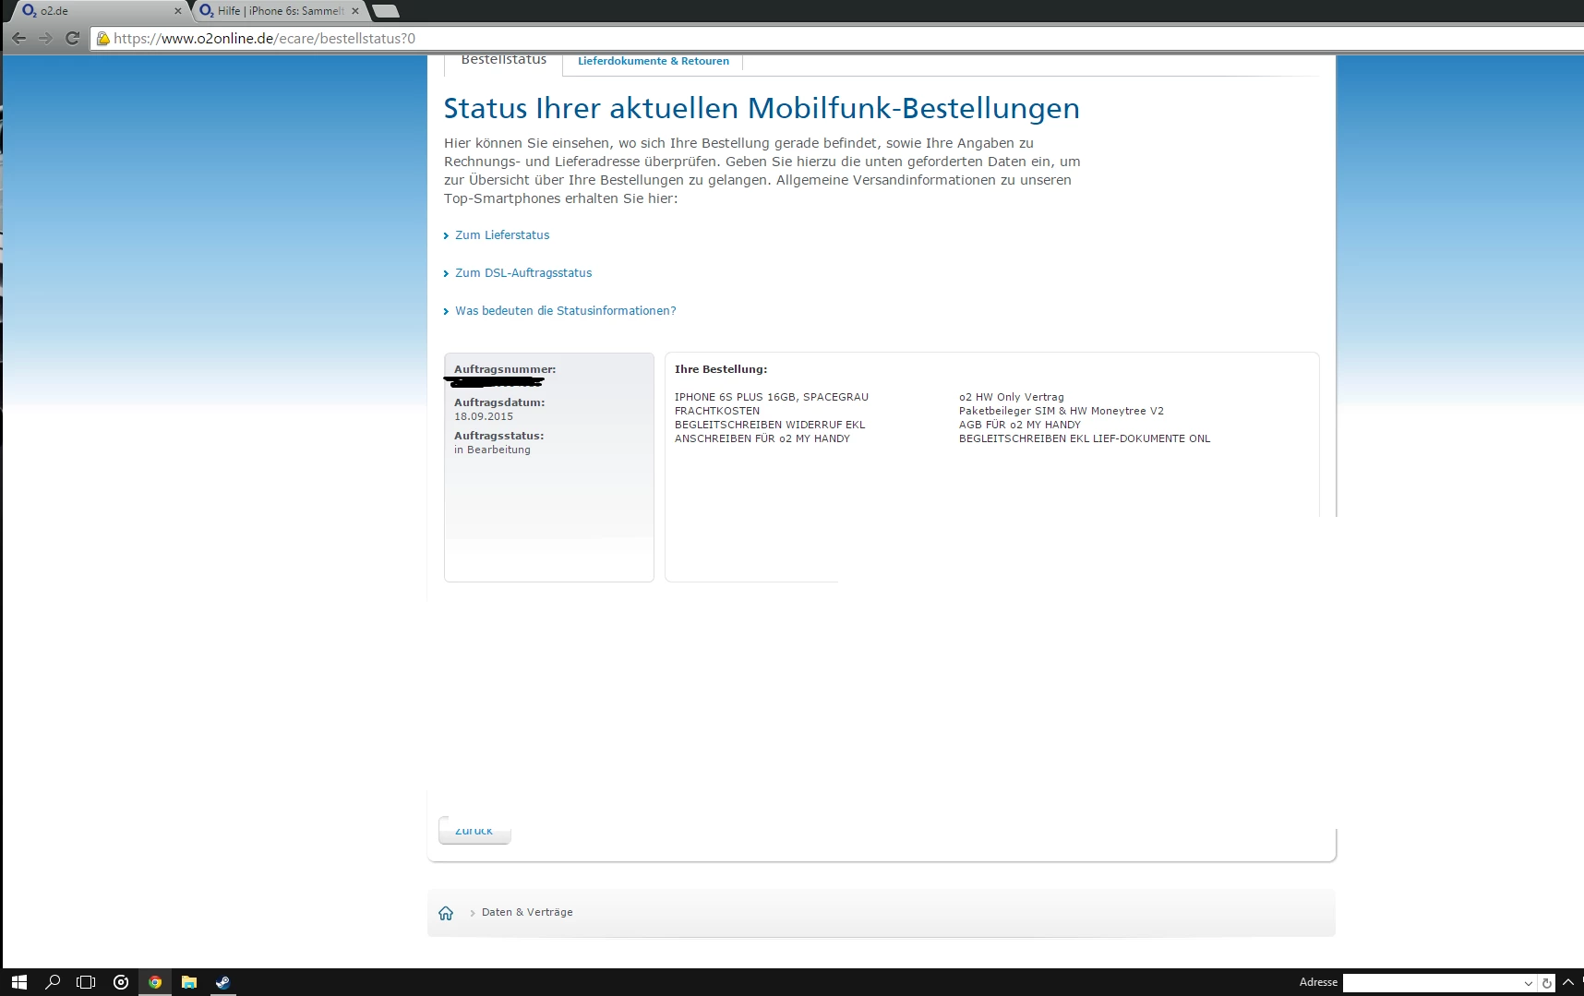This screenshot has width=1584, height=996.
Task: Select the Bestellstatus page tab
Action: [504, 61]
